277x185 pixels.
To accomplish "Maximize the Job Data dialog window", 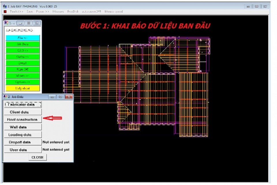I will point(61,97).
